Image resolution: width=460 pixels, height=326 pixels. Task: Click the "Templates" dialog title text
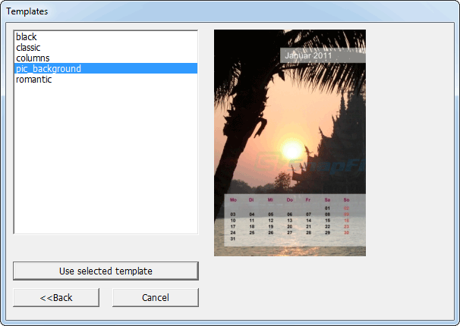[x=27, y=11]
